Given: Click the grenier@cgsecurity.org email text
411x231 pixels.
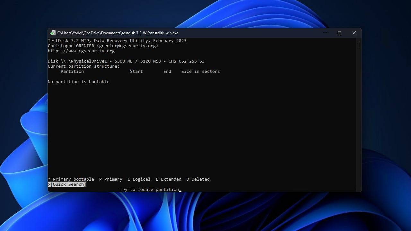Looking at the screenshot, I should (x=127, y=46).
